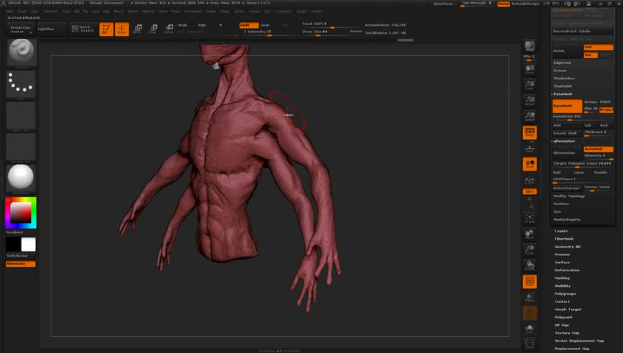
Task: Click the right-shelf Move view icon
Action: click(530, 234)
